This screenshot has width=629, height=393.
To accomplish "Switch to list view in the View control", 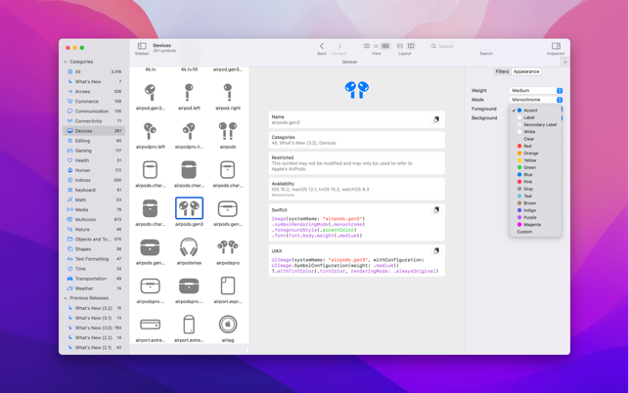I will [x=376, y=46].
